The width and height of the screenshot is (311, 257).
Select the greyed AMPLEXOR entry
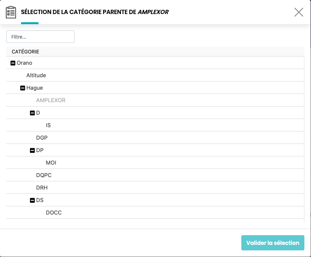pos(51,100)
